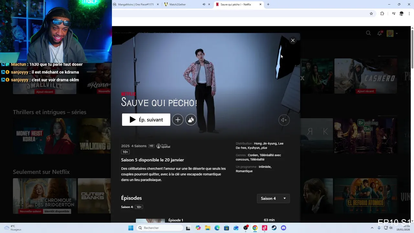
Task: Open Chrome media controls icon
Action: pyautogui.click(x=394, y=14)
